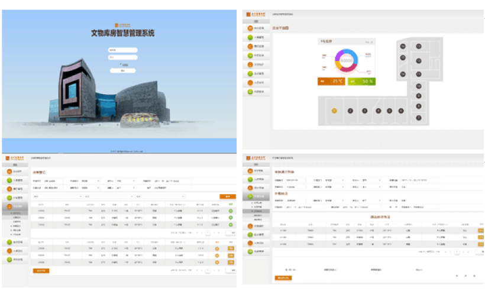Click orange circle icon in lower table row
Screen dimensions: 485x294
pyautogui.click(x=217, y=248)
